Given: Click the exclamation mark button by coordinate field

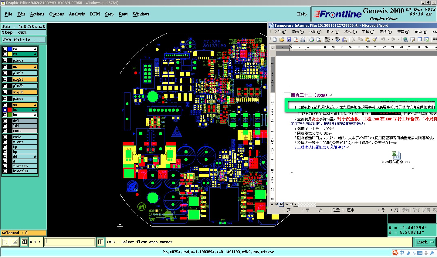Looking at the screenshot, I should click(x=101, y=242).
